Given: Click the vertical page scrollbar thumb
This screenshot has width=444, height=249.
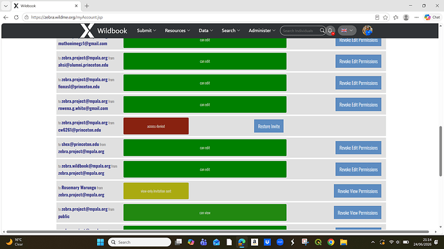Looking at the screenshot, I should pos(440,151).
